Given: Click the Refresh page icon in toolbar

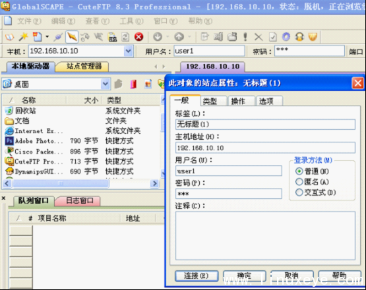Looking at the screenshot, I should 125,37.
